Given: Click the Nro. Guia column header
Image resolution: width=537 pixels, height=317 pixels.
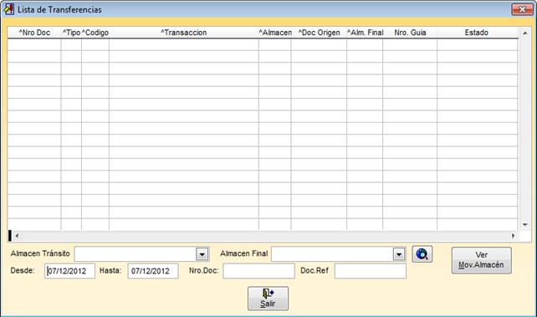Looking at the screenshot, I should point(410,33).
